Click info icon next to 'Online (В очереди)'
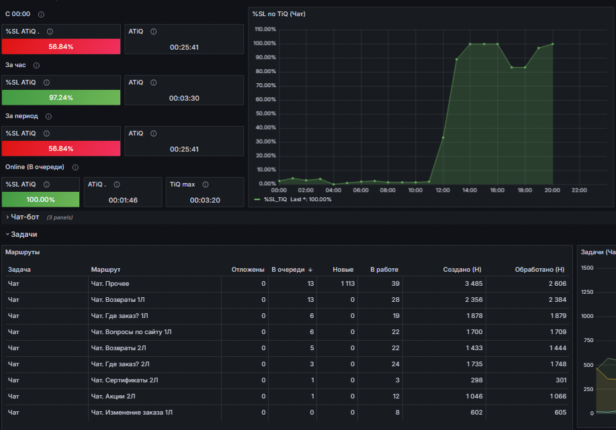The width and height of the screenshot is (616, 430). click(75, 168)
